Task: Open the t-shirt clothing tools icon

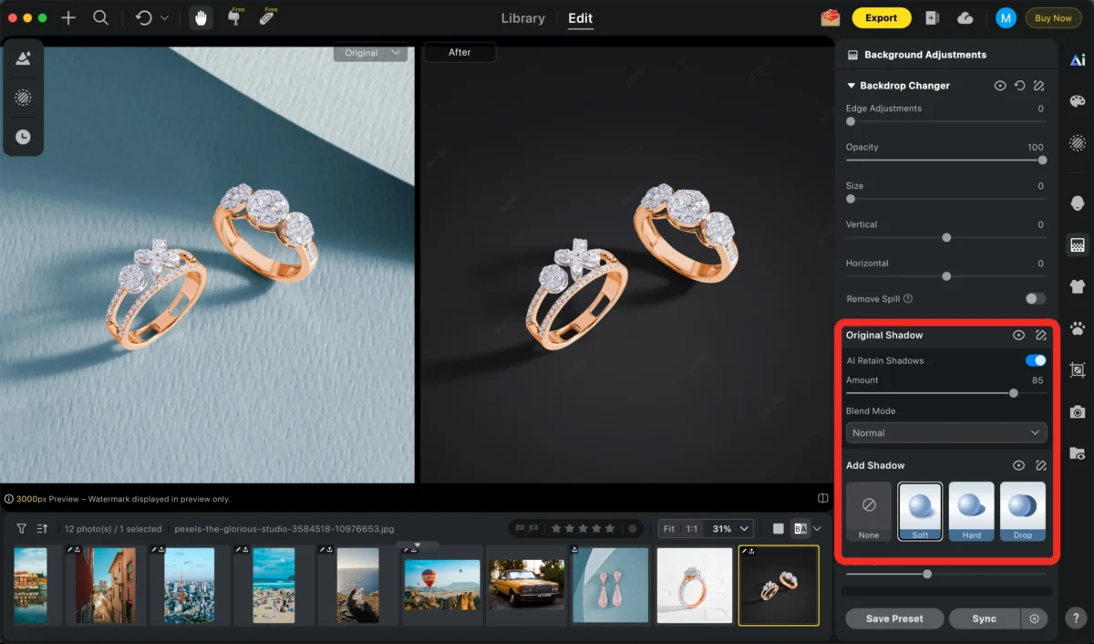Action: pos(1078,286)
